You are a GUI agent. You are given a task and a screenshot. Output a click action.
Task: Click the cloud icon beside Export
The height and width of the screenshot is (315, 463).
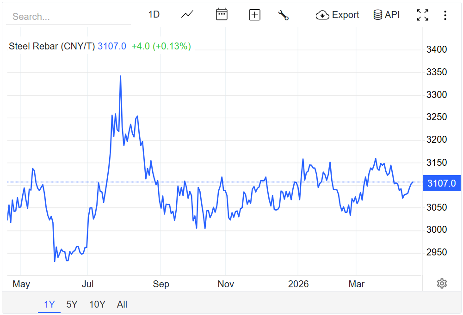pyautogui.click(x=322, y=15)
